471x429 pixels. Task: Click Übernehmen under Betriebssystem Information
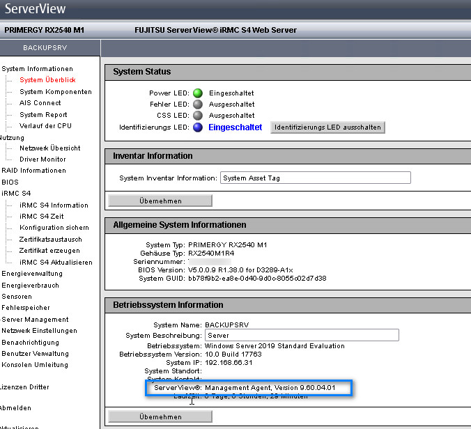tap(160, 416)
